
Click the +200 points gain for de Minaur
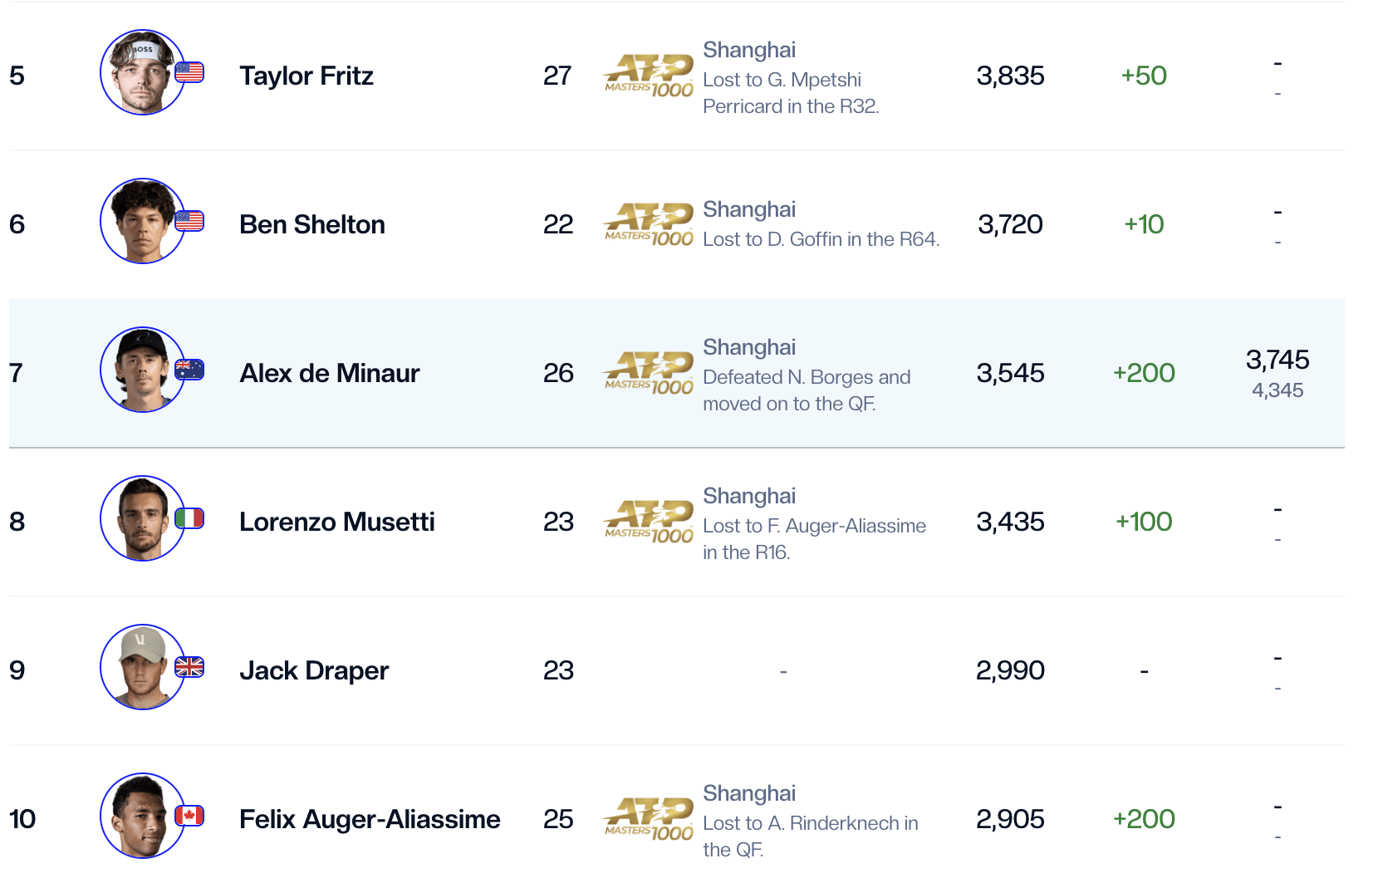click(1144, 373)
